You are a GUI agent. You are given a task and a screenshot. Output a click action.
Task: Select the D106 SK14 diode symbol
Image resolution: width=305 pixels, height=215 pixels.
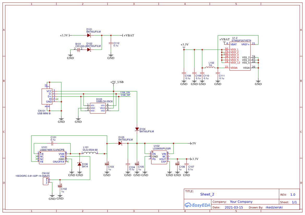click(x=79, y=164)
